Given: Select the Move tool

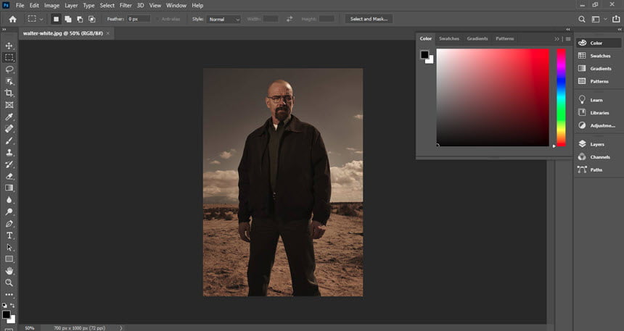Looking at the screenshot, I should (x=9, y=46).
